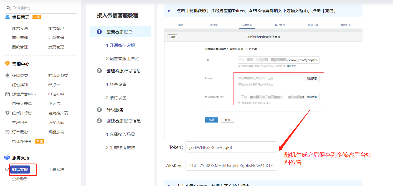
Task: Focus the 功能搜索 search field
Action: tap(41, 8)
